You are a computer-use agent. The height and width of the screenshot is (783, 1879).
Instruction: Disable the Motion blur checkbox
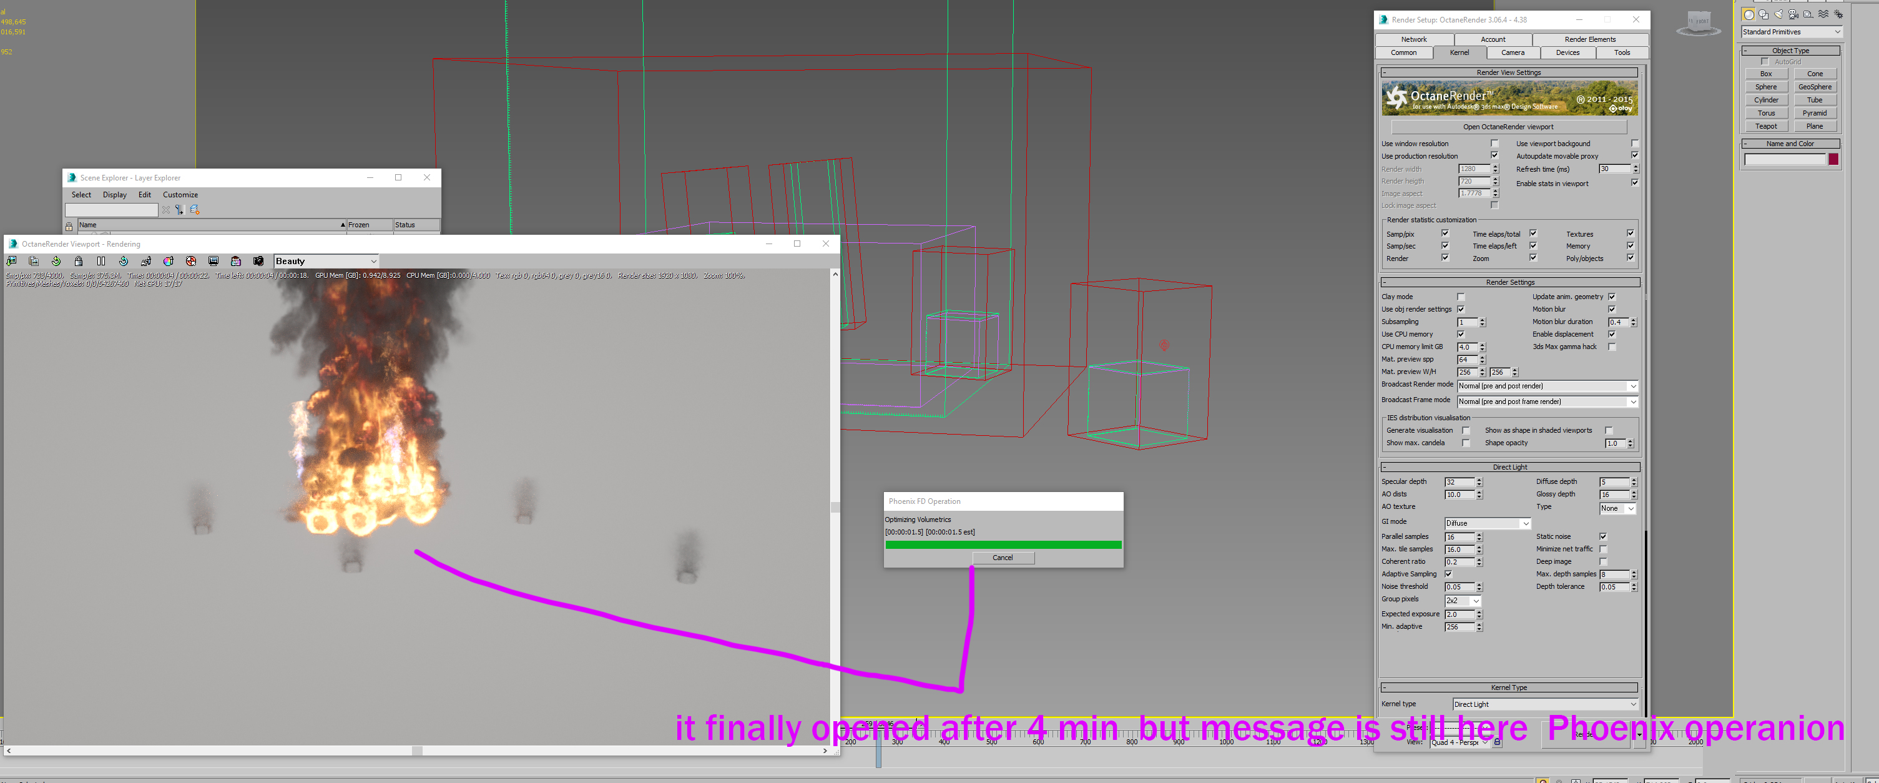[x=1611, y=308]
